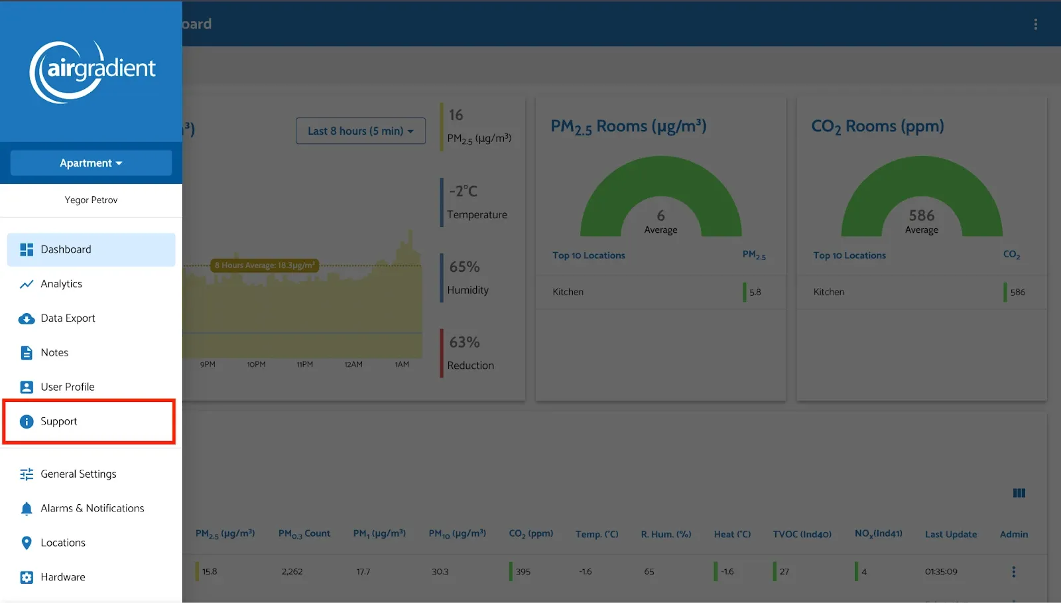
Task: Click the Analytics line chart icon
Action: [27, 284]
